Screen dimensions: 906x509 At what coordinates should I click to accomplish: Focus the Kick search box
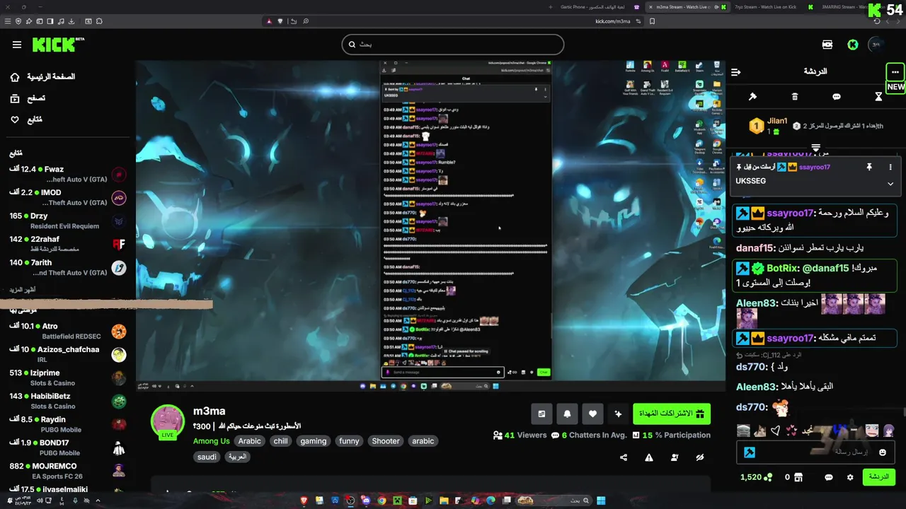(452, 45)
